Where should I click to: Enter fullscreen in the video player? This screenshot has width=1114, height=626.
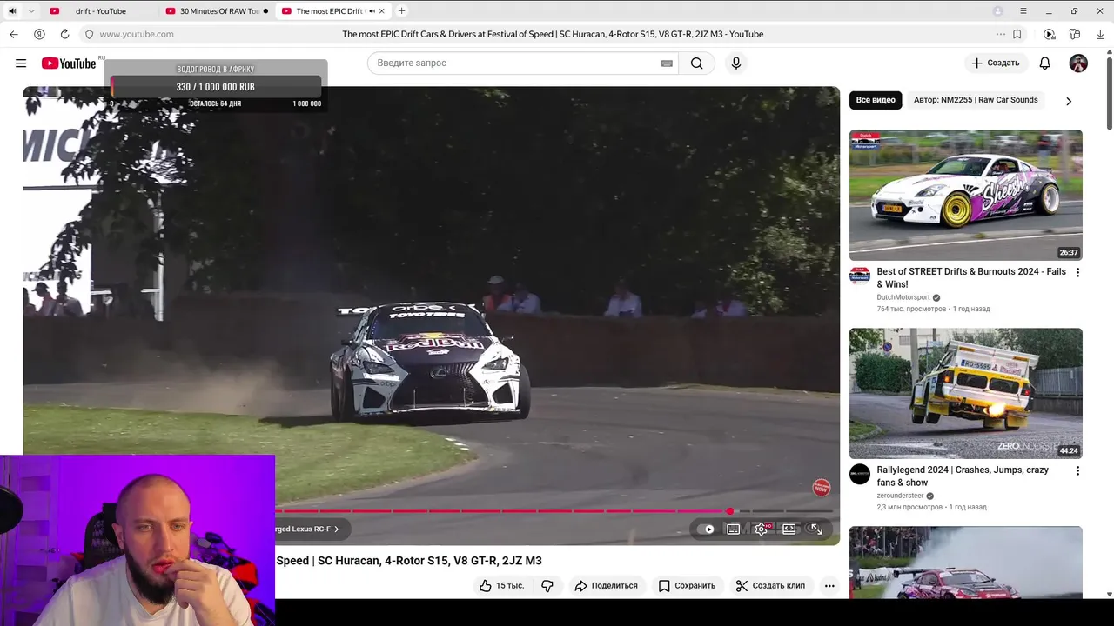tap(816, 529)
